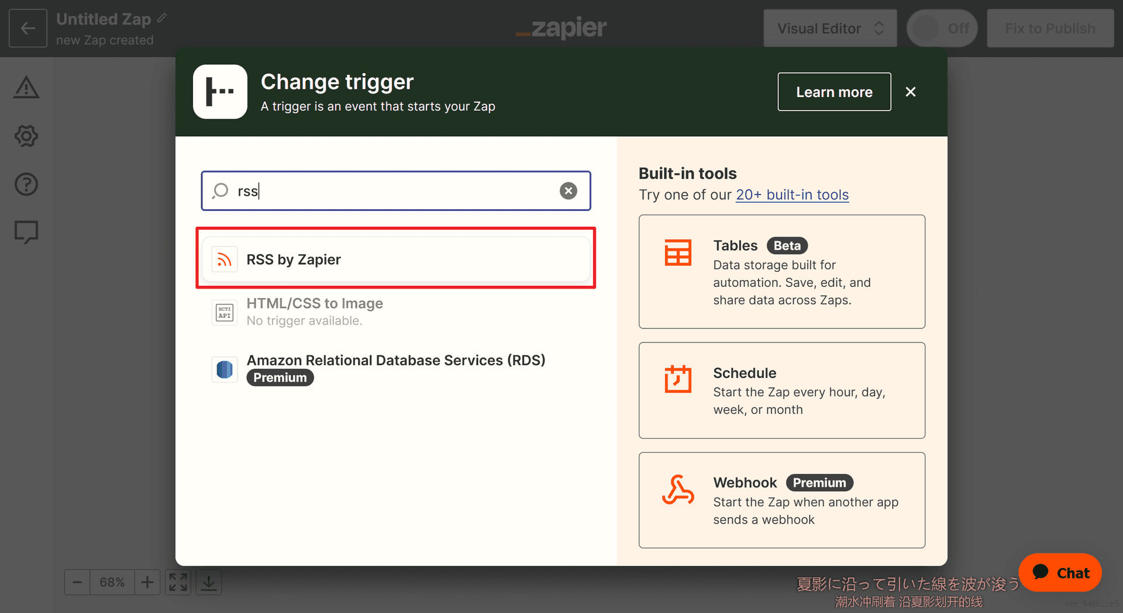Open the comments speech bubble icon
Viewport: 1123px width, 613px height.
coord(26,232)
